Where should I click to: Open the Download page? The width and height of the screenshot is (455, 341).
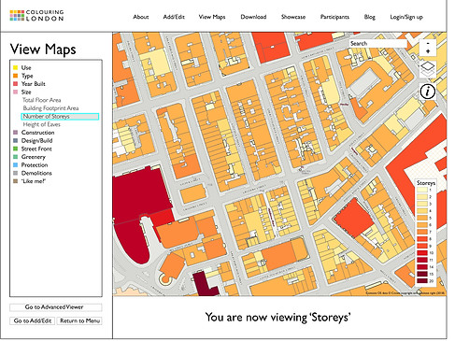[x=253, y=17]
